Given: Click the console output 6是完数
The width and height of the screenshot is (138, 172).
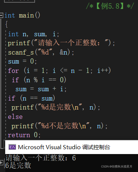Looking at the screenshot, I should coord(18,165).
